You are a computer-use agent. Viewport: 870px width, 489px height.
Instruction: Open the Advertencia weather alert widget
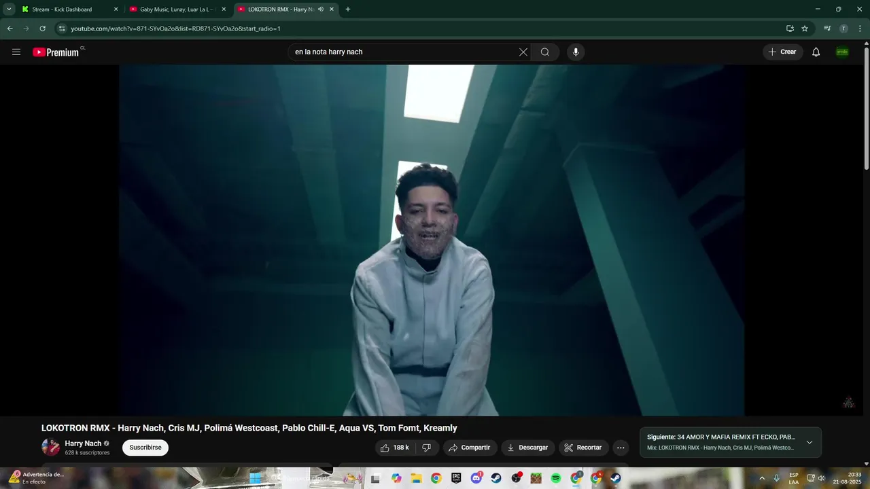coord(36,478)
